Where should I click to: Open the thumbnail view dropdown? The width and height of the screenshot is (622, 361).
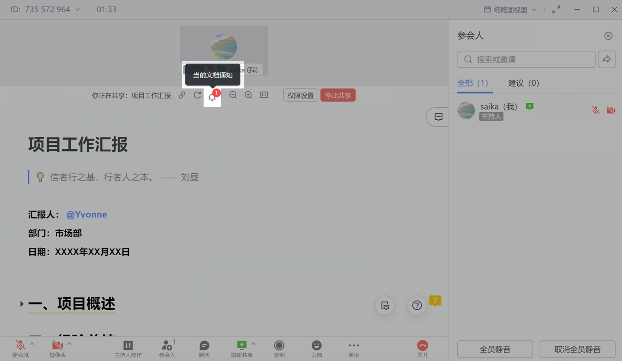[x=510, y=9]
